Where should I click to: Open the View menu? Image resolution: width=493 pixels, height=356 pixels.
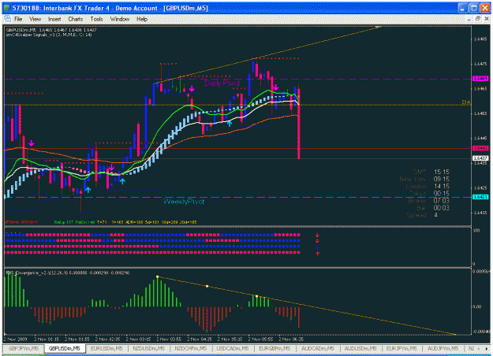(x=35, y=19)
